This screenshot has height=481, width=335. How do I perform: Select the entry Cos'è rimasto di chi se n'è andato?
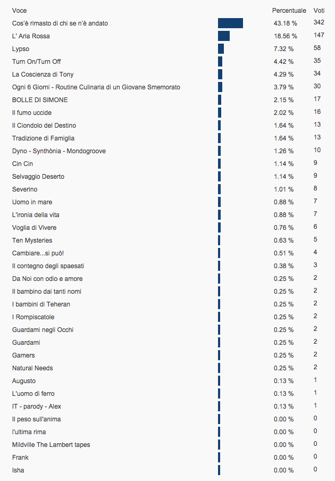(60, 23)
